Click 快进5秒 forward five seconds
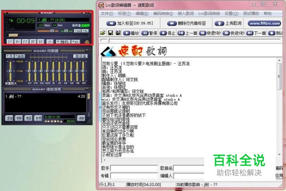286x191 pixels. [234, 33]
